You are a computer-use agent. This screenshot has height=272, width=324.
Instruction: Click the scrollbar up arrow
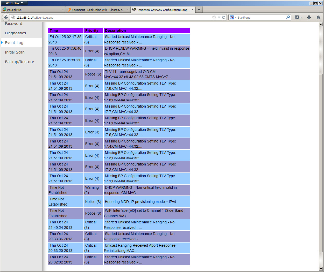(x=321, y=24)
